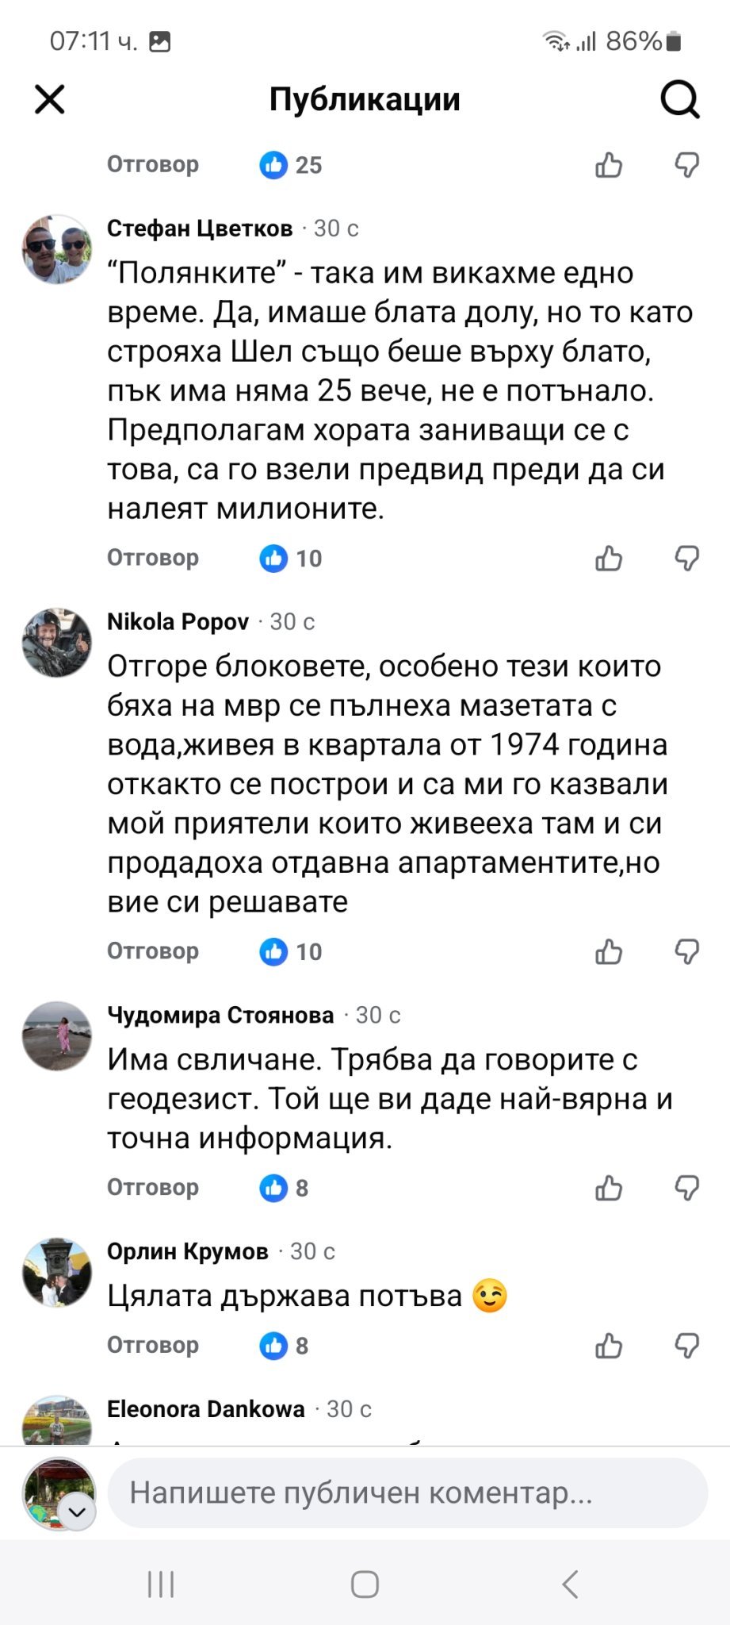Reply to Nikola Popov via Отговор
This screenshot has width=730, height=1625.
point(153,951)
